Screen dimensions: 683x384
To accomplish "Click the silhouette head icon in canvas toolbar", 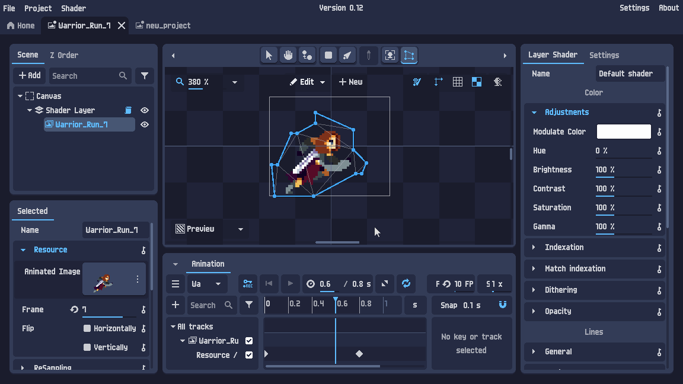I will (497, 82).
